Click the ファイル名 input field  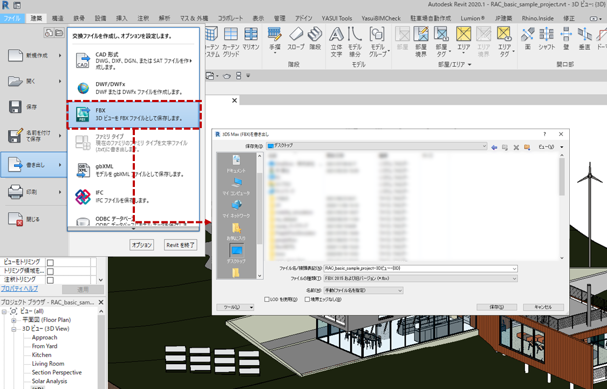pyautogui.click(x=420, y=268)
